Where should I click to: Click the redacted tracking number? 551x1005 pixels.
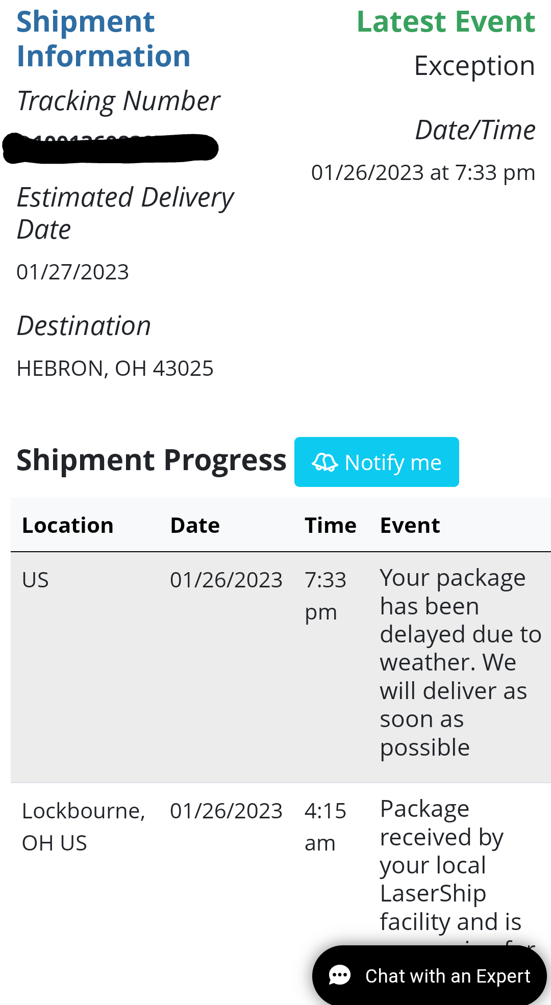click(x=111, y=148)
